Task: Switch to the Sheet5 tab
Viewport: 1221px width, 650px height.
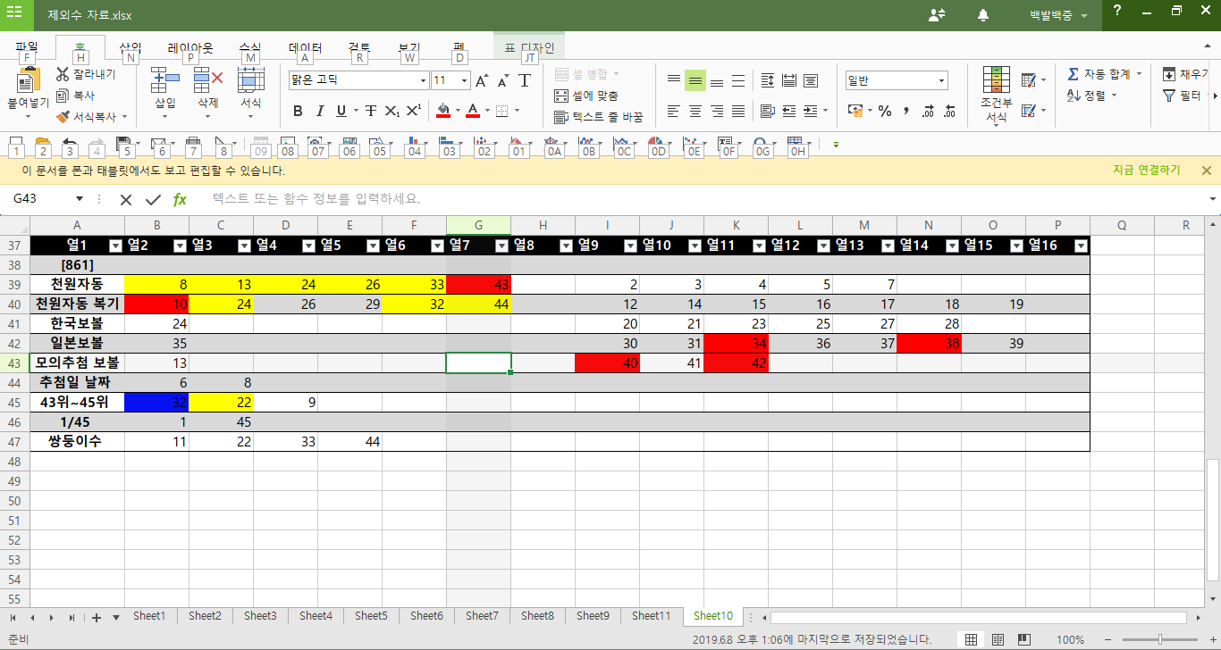Action: 371,616
